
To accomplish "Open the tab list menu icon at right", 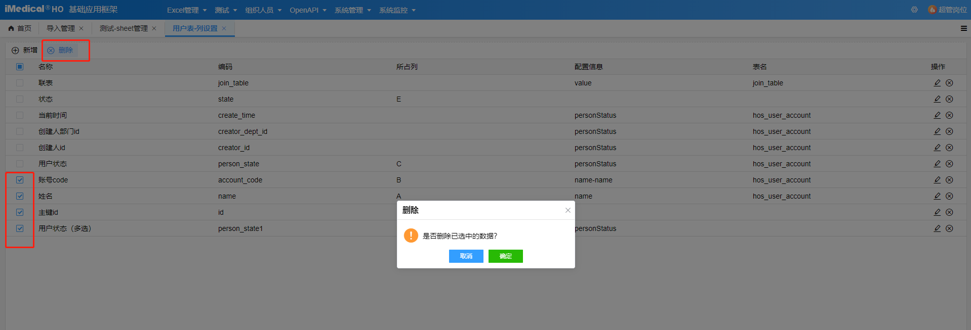I will pos(963,28).
